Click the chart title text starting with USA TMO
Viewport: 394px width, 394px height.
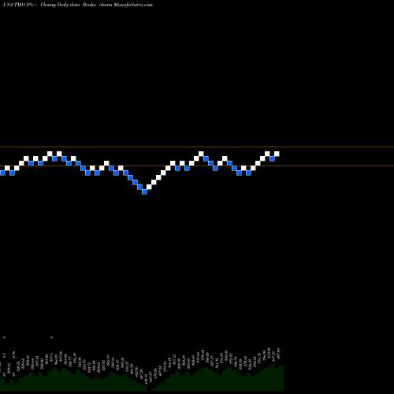(77, 5)
